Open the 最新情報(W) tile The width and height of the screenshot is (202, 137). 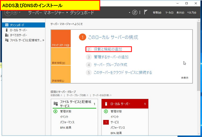click(x=61, y=57)
